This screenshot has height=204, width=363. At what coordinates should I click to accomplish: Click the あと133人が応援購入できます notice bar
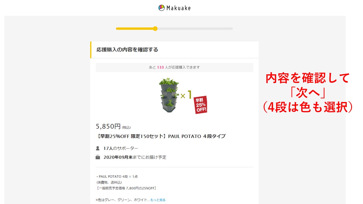174,67
